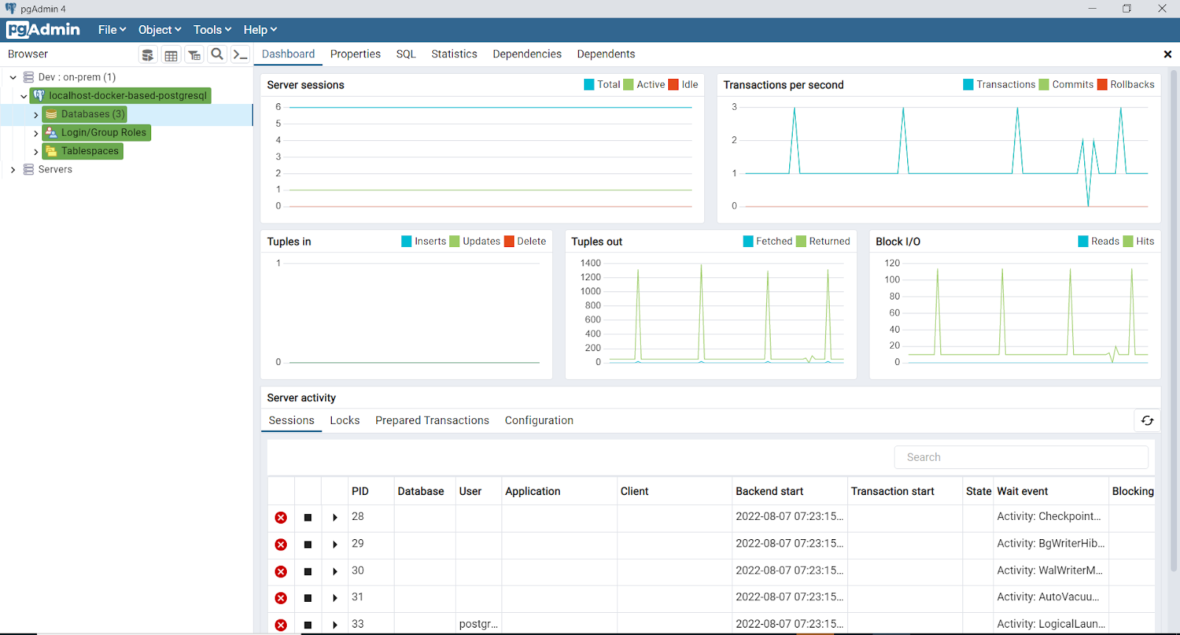
Task: Click the PostgreSQL elephant server icon
Action: coord(39,96)
